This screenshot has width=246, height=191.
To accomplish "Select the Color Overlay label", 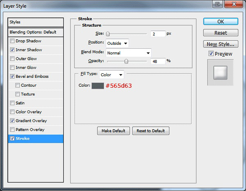I will (x=29, y=112).
